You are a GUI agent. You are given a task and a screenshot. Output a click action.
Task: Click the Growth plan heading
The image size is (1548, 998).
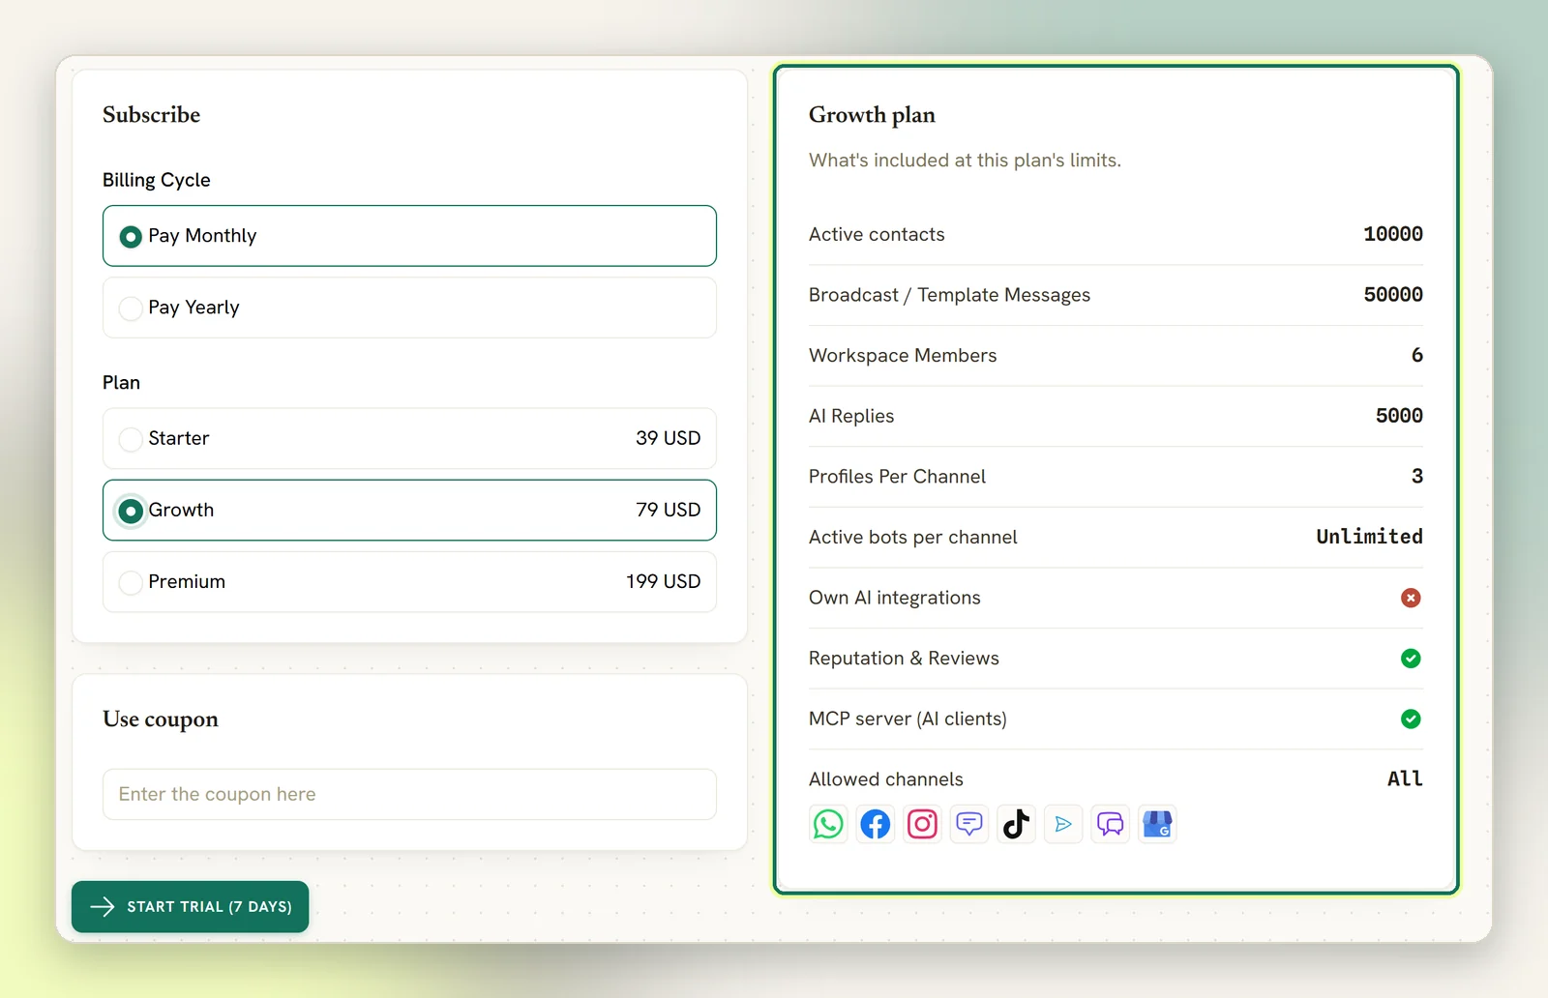point(872,115)
